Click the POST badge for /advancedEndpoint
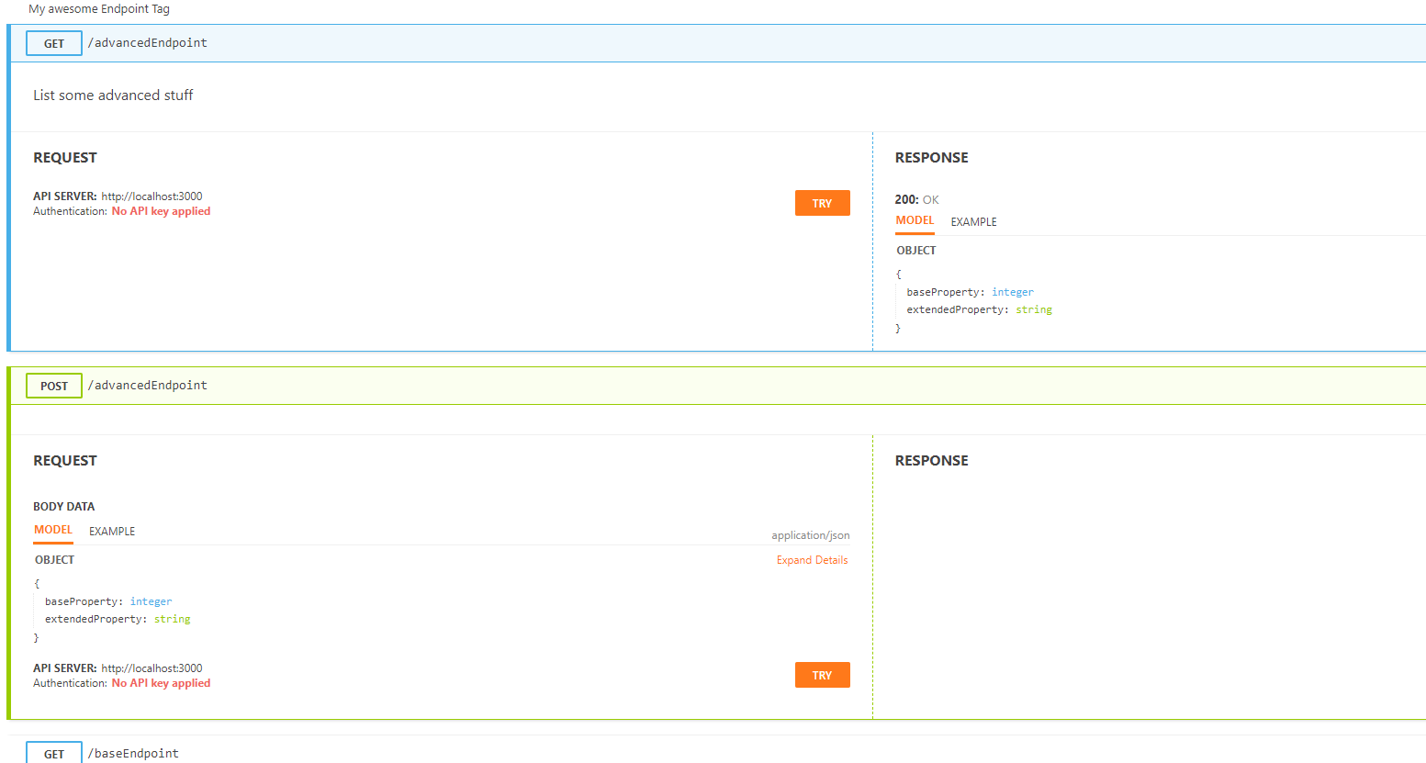 tap(53, 386)
